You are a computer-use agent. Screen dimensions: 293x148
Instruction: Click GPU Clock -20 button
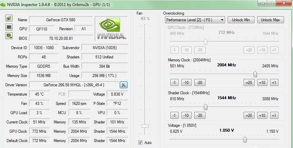pyautogui.click(x=200, y=50)
